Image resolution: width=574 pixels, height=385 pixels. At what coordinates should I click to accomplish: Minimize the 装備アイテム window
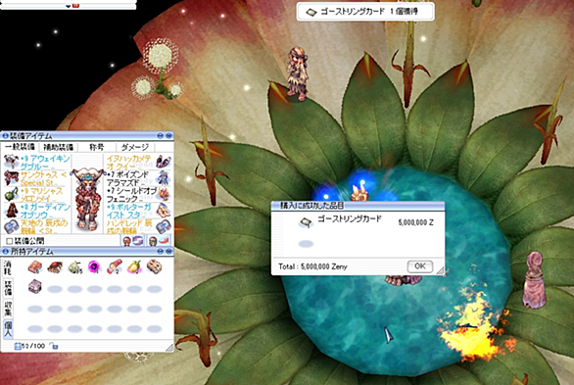[161, 136]
